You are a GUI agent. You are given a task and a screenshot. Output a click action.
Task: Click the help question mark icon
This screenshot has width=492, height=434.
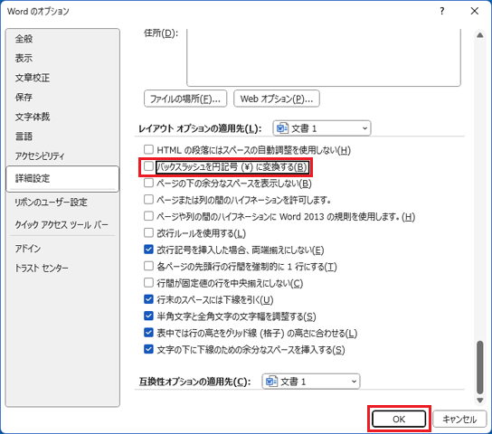click(441, 11)
